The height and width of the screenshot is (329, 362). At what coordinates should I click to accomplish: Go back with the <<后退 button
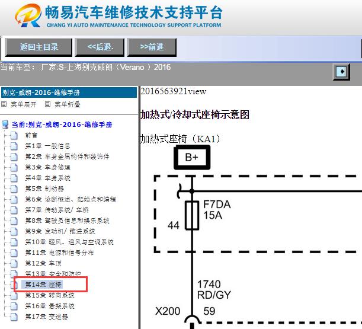(100, 47)
